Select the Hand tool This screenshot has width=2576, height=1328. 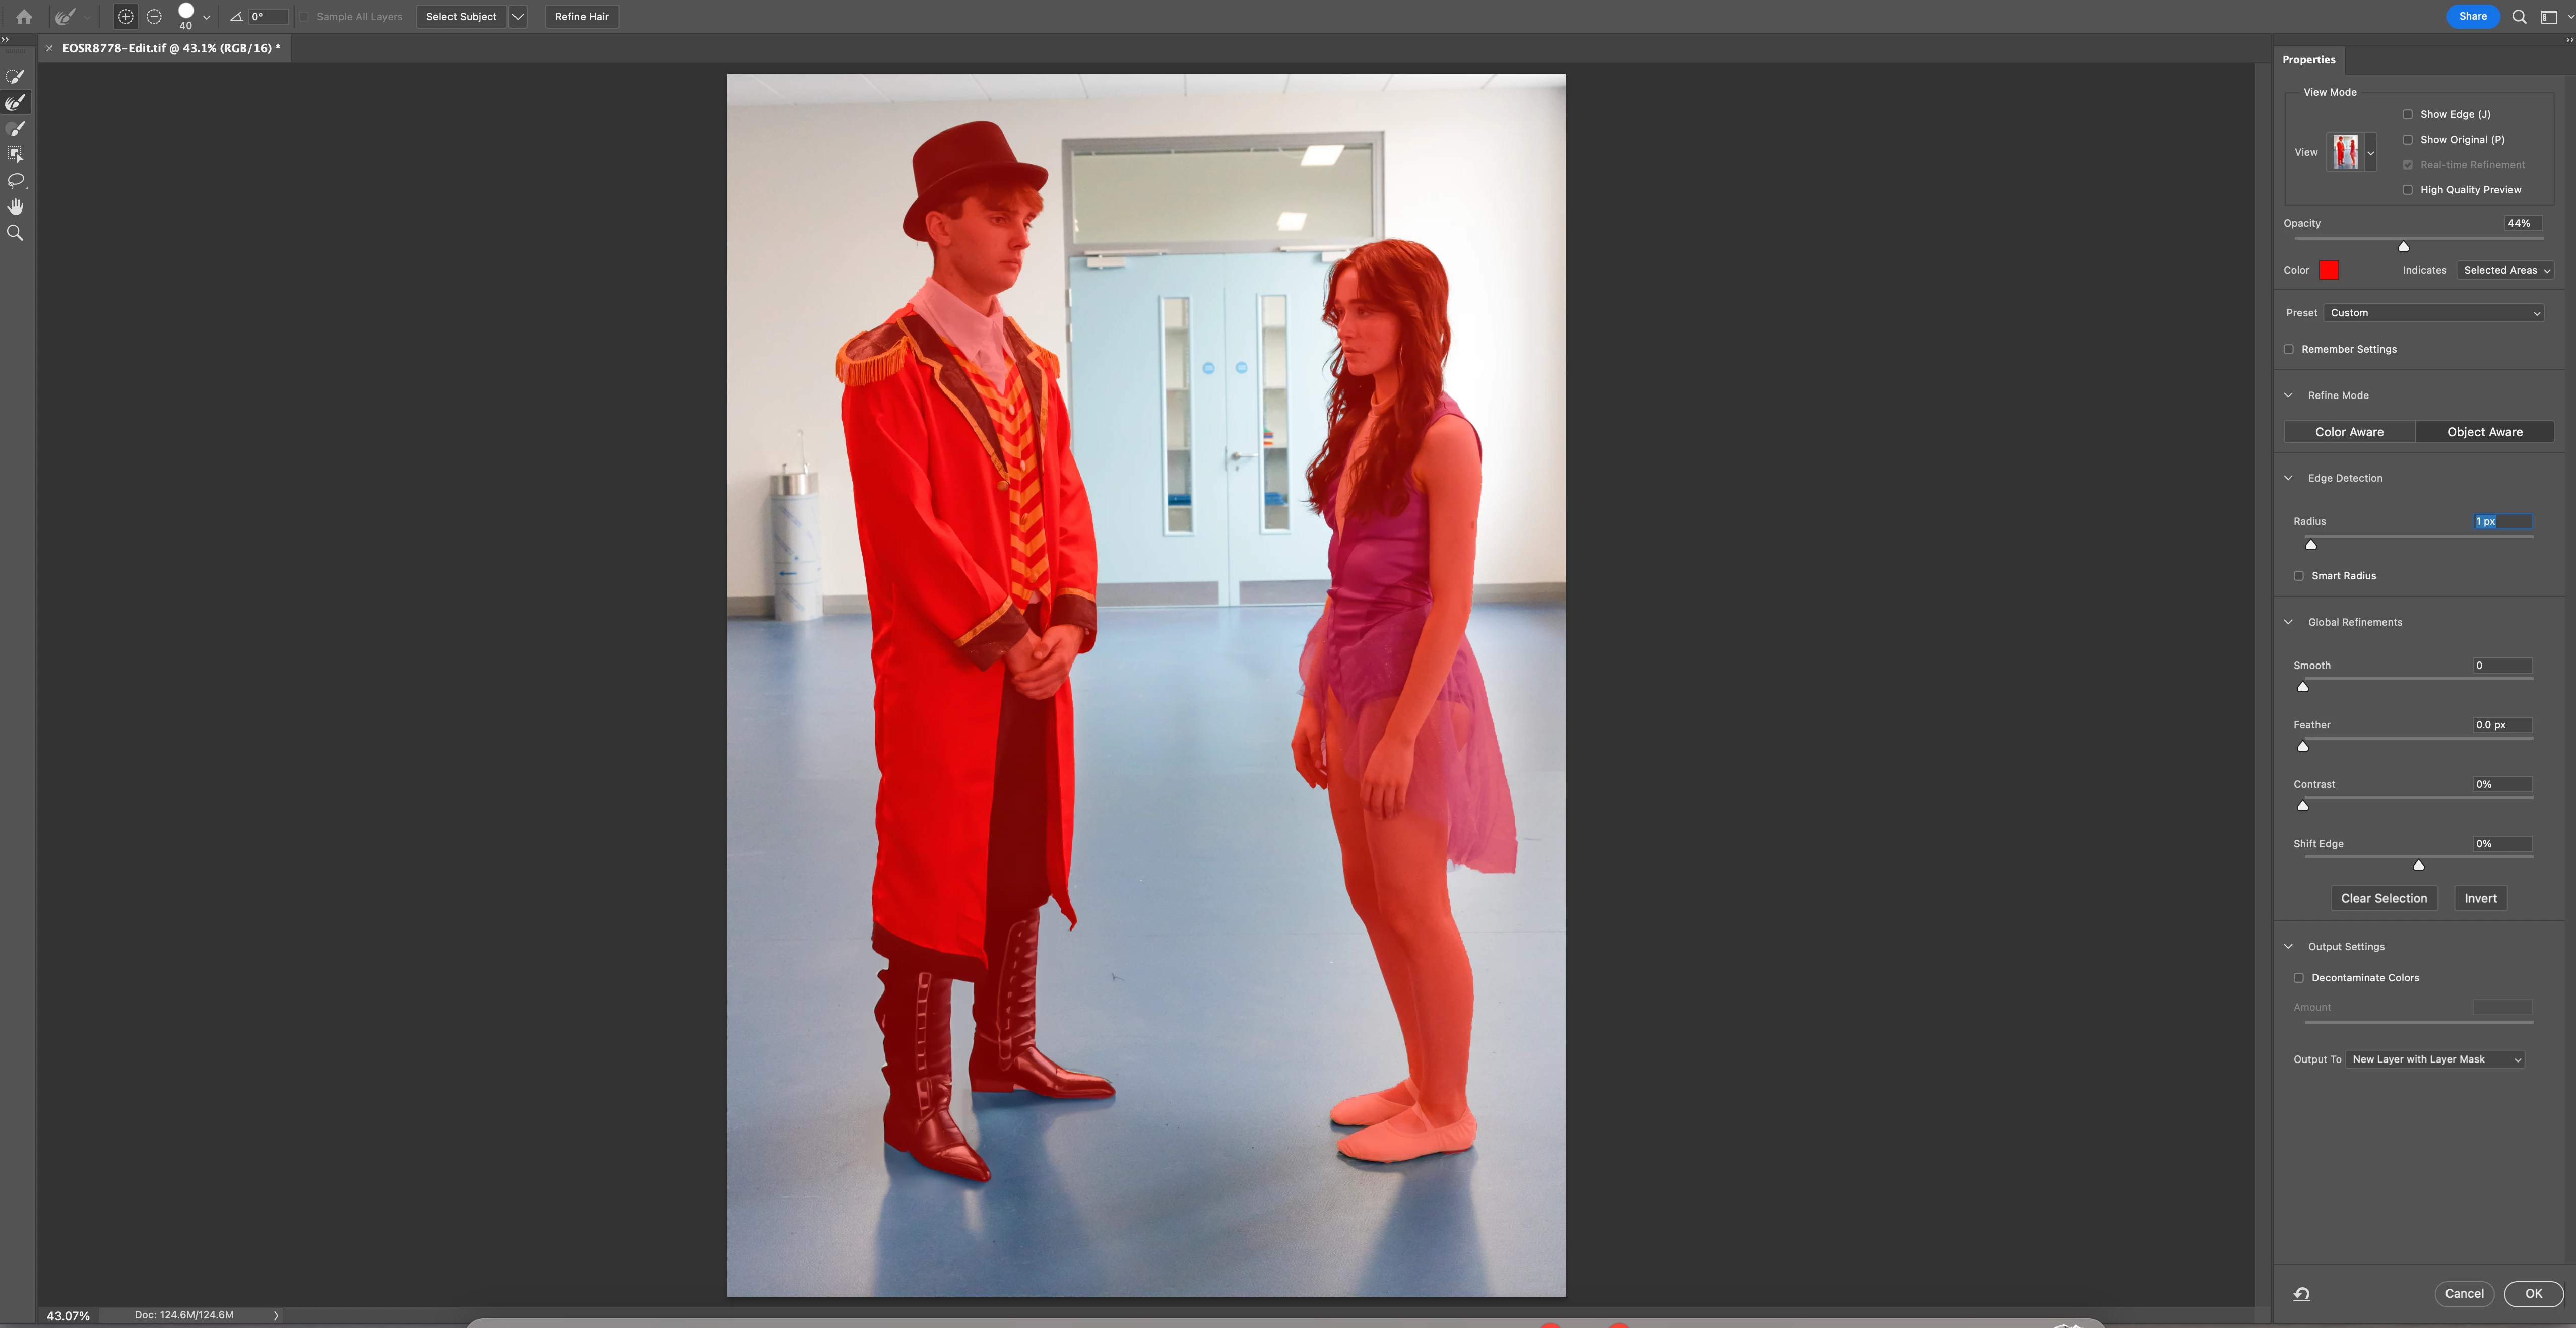(15, 207)
